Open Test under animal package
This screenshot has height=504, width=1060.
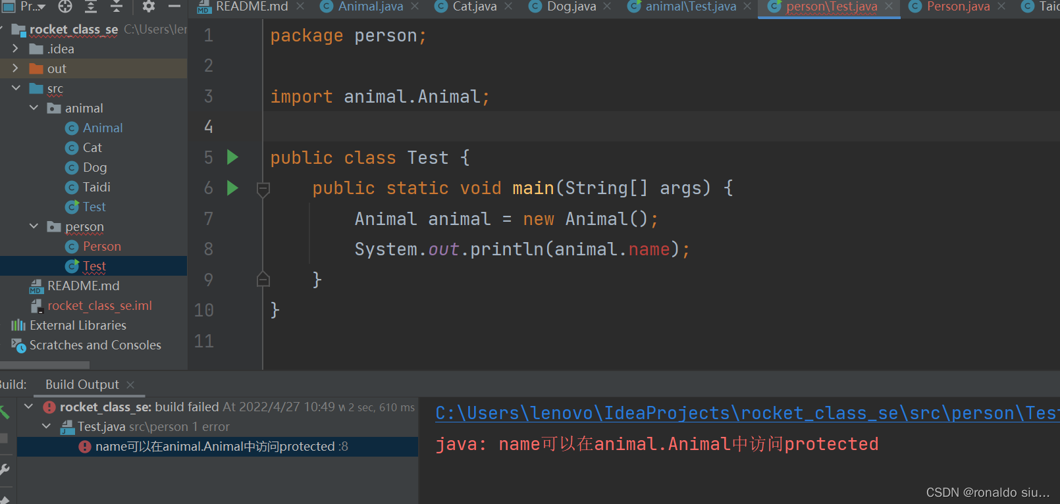tap(94, 207)
